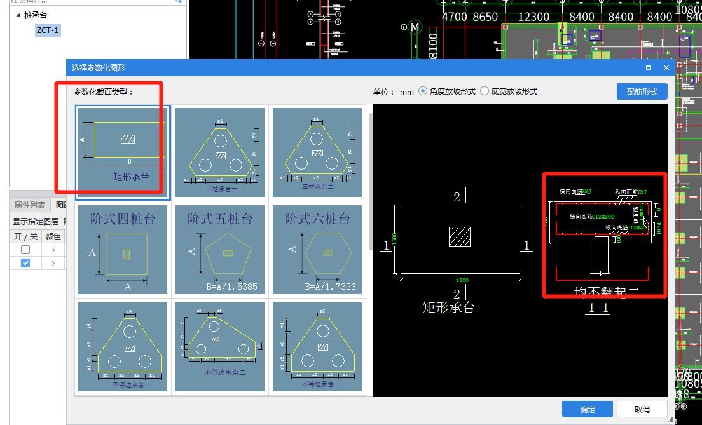Maximize the 选择参数化图形 dialog
The image size is (702, 425).
point(649,67)
